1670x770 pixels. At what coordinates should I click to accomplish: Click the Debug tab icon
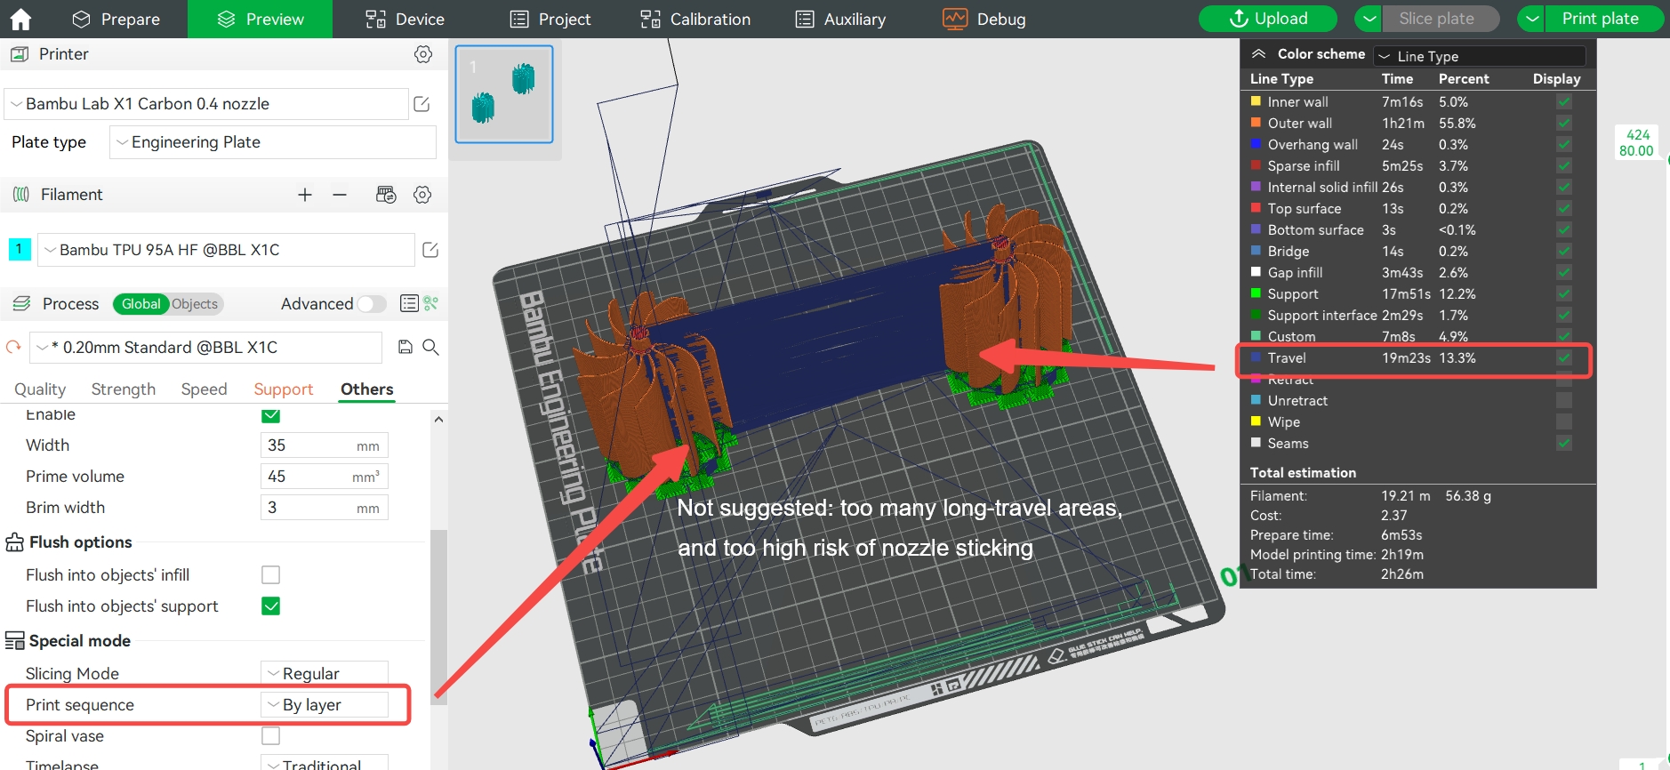tap(955, 19)
